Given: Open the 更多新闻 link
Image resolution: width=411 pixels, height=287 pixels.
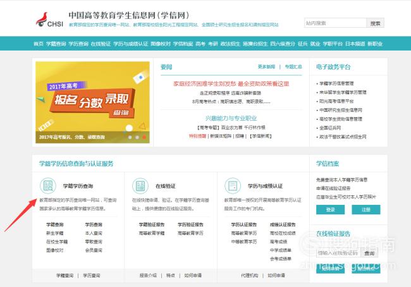Looking at the screenshot, I should [266, 67].
